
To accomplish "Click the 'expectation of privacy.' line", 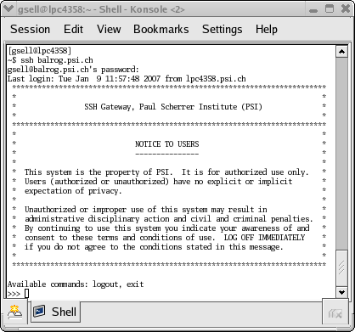I will [x=73, y=191].
